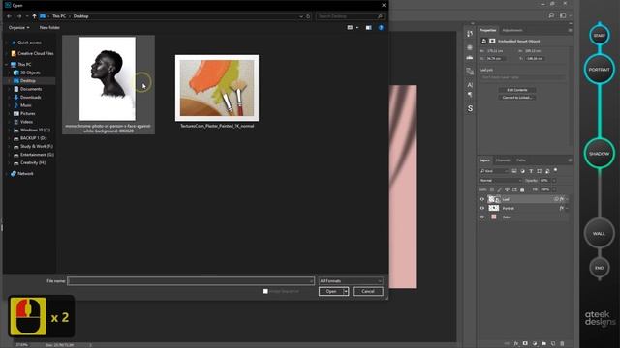The width and height of the screenshot is (620, 348).
Task: Delete the selected layer
Action: coord(562,344)
